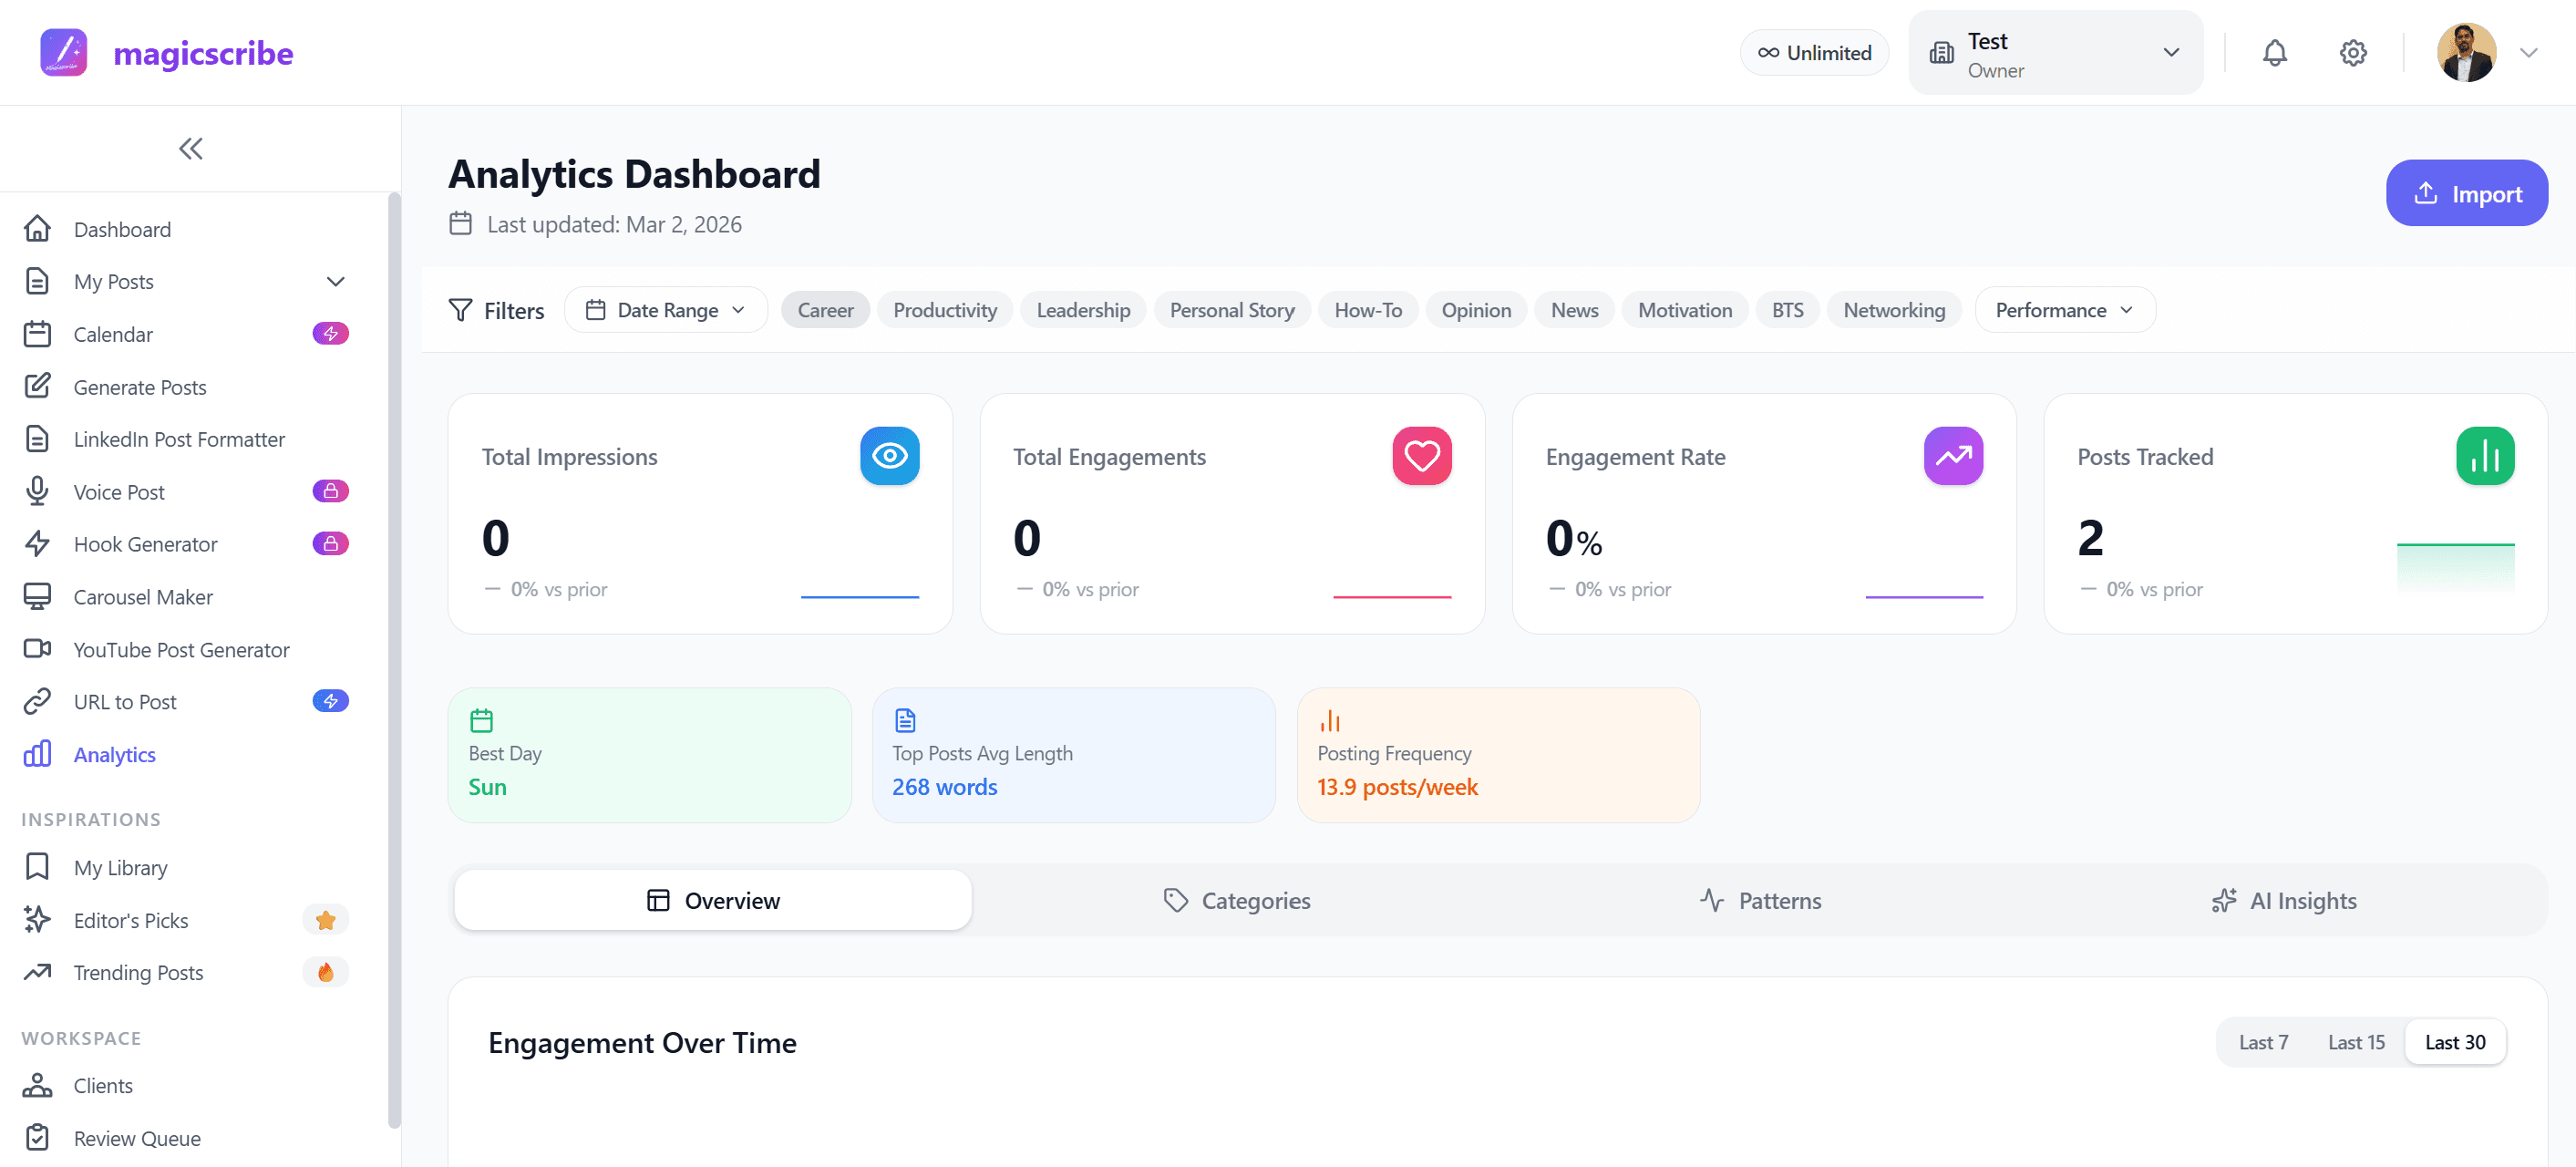Click the Import button
2576x1167 pixels.
[x=2467, y=193]
